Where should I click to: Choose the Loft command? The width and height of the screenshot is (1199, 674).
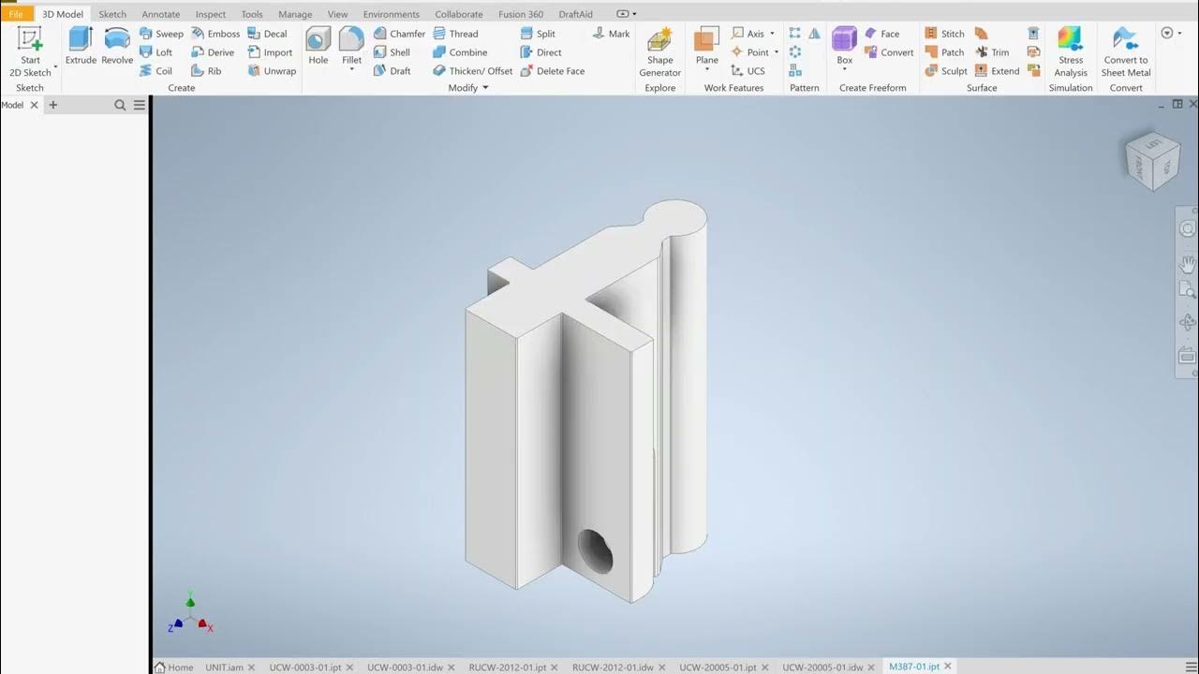tap(155, 52)
